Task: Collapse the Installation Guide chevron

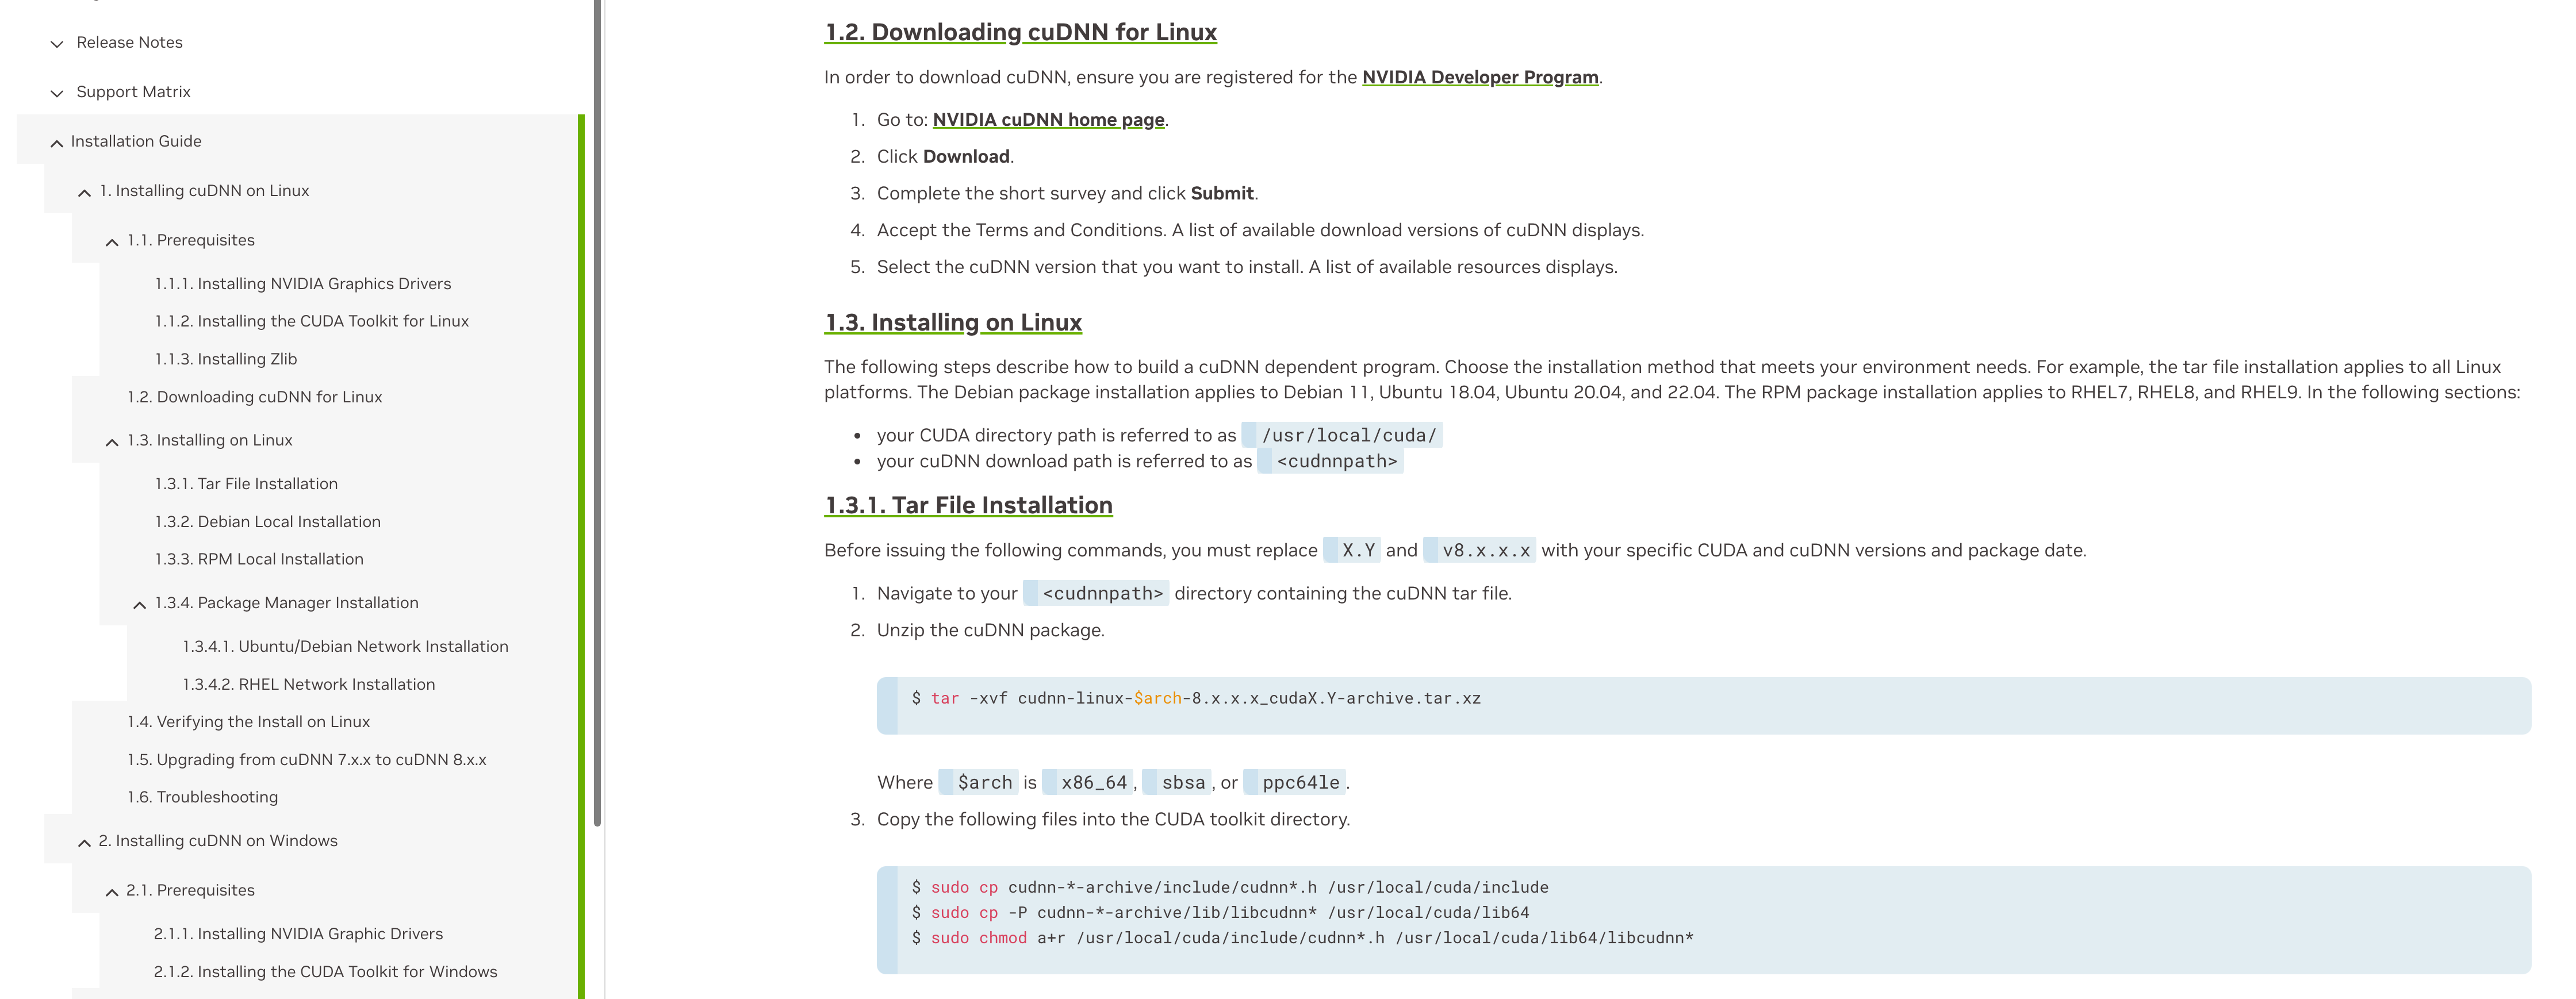Action: [x=57, y=143]
